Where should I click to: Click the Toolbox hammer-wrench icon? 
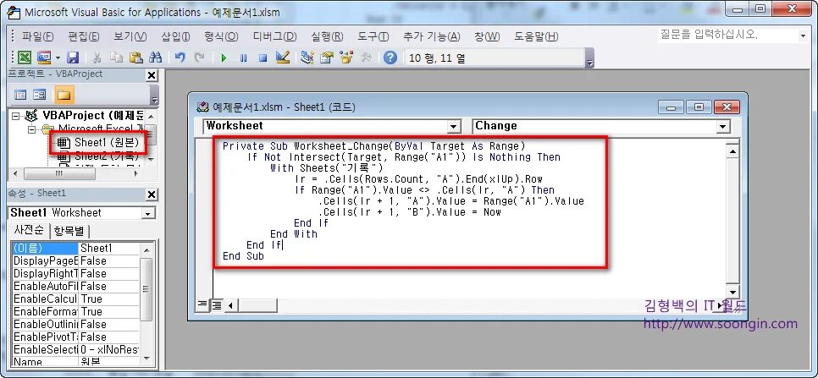point(366,58)
